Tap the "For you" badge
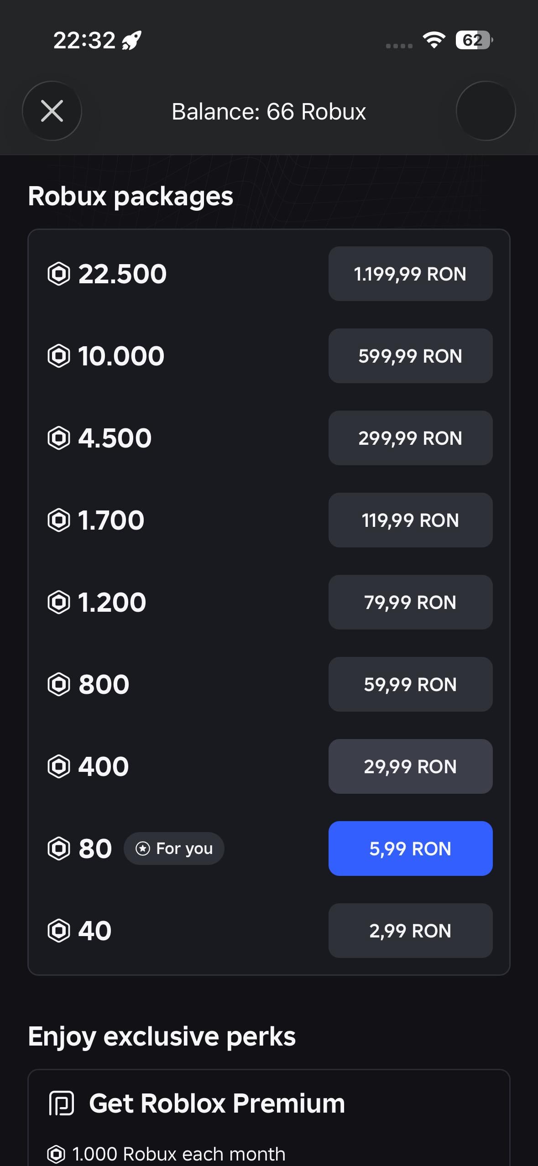538x1166 pixels. [174, 848]
